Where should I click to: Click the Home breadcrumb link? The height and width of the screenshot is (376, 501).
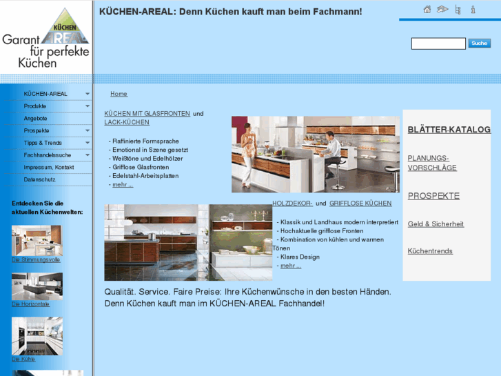[x=119, y=94]
